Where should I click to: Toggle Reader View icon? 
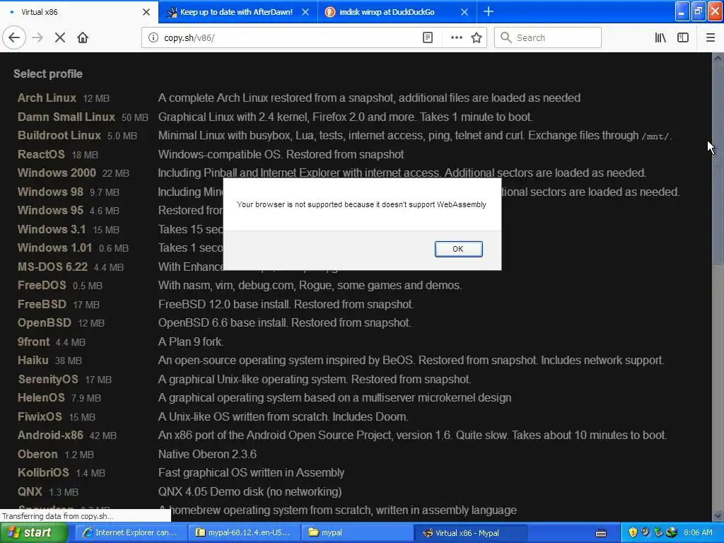[428, 37]
